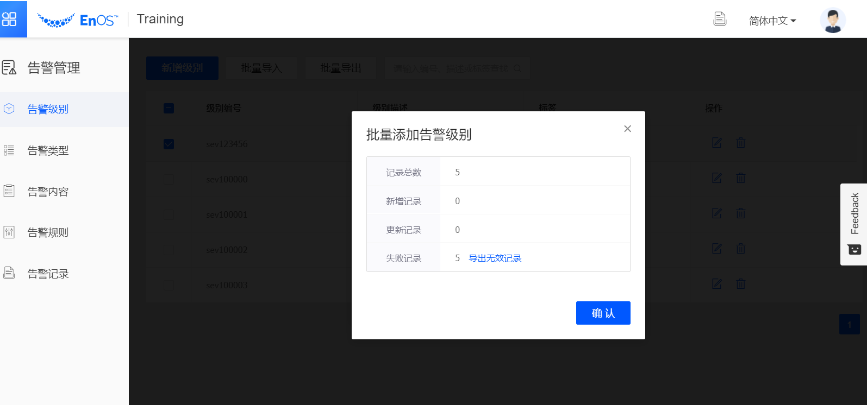Delete the sev100002 row
This screenshot has height=405, width=867.
[741, 249]
